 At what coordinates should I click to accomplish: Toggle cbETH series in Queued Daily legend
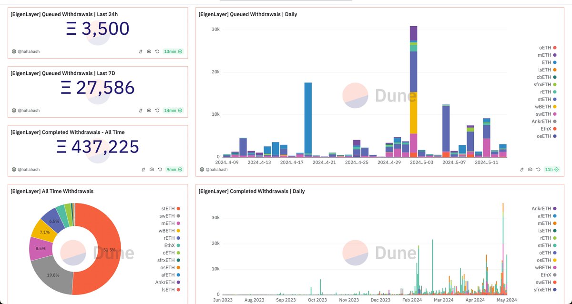point(547,77)
